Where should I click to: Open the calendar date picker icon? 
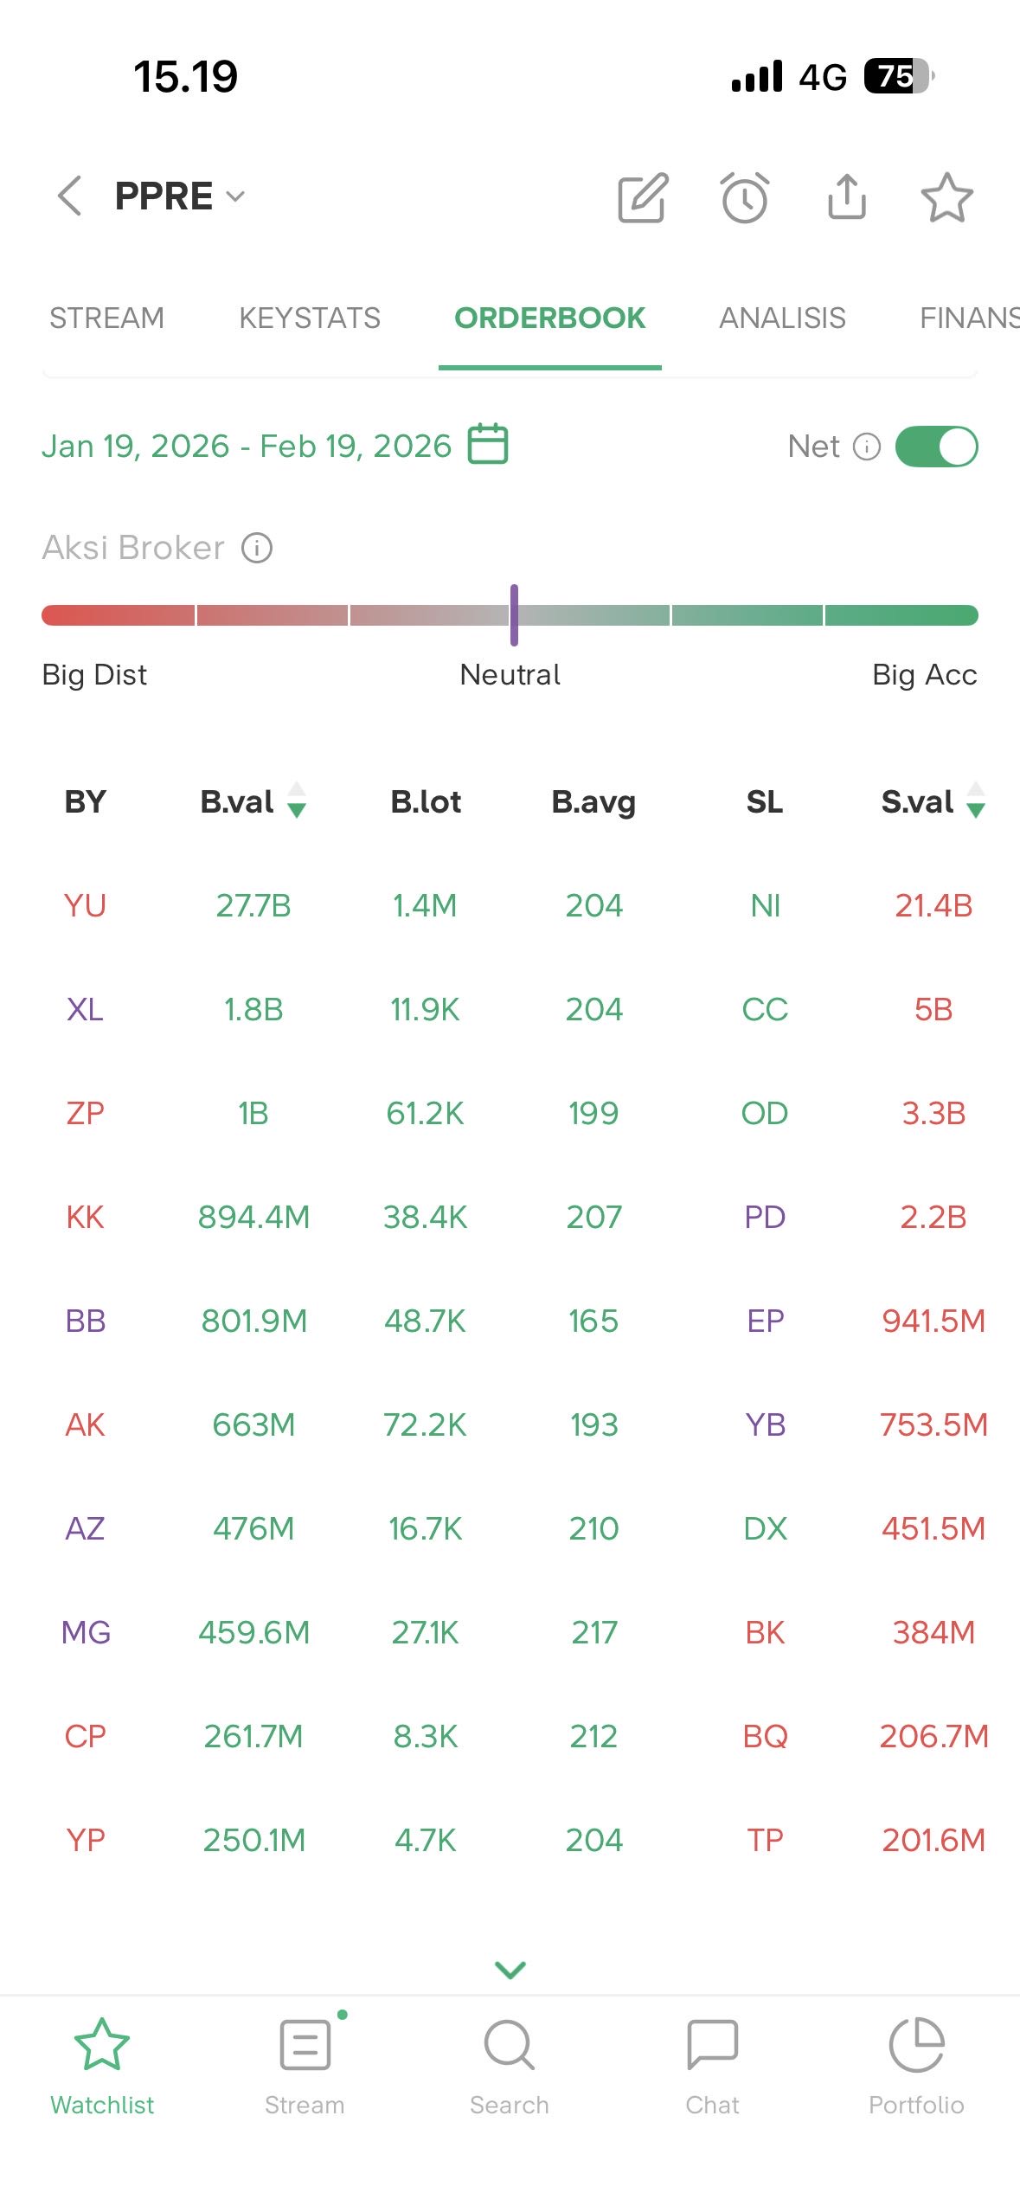pos(488,445)
